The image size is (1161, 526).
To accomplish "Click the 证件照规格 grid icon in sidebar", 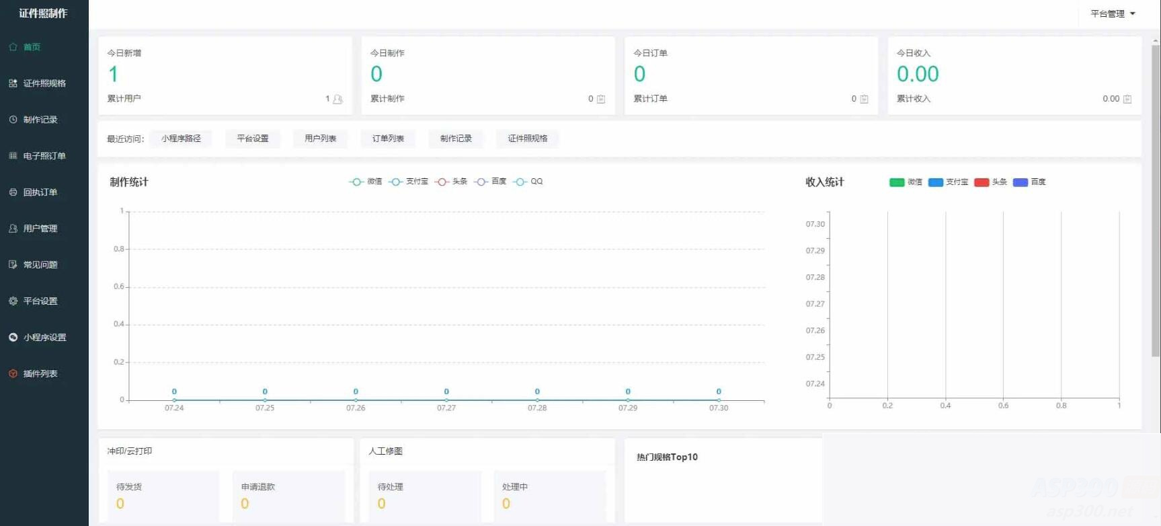I will 13,83.
